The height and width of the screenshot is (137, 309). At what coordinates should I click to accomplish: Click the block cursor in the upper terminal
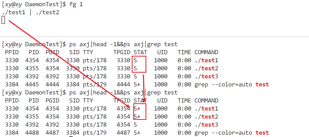(3, 20)
